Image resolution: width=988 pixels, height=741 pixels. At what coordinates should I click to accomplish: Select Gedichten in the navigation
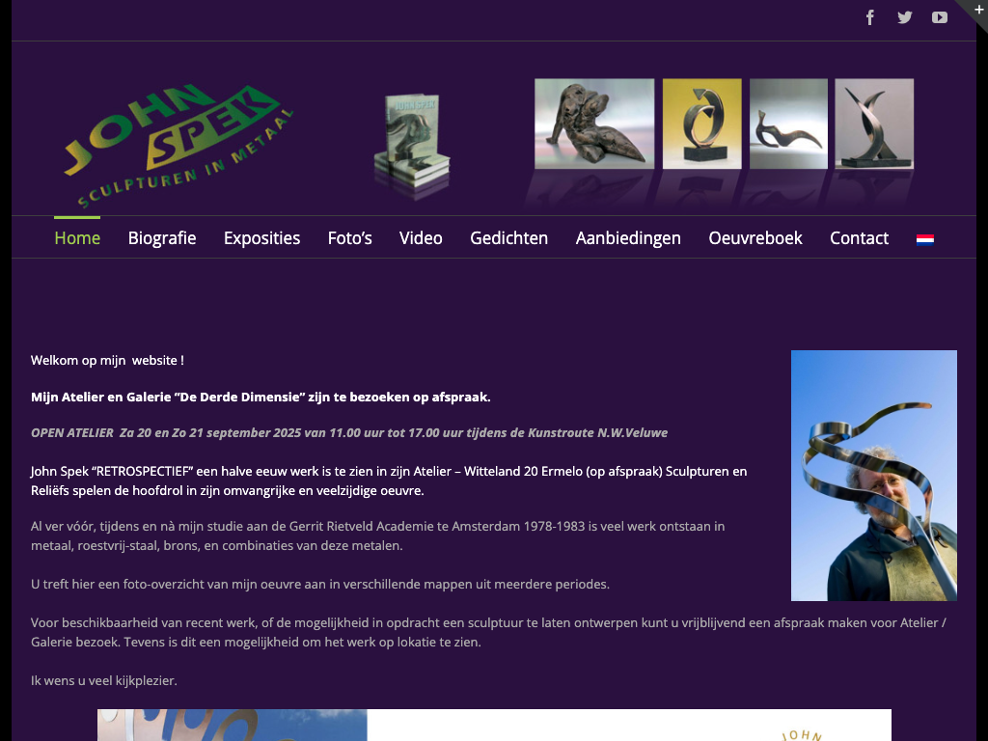[509, 238]
